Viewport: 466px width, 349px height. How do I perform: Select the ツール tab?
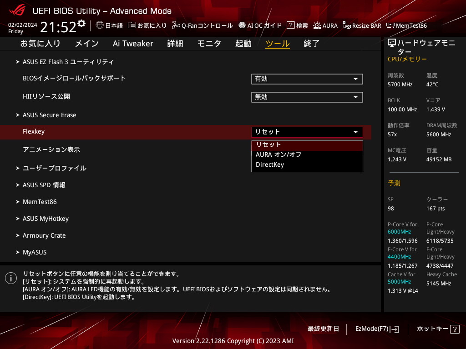pyautogui.click(x=278, y=44)
